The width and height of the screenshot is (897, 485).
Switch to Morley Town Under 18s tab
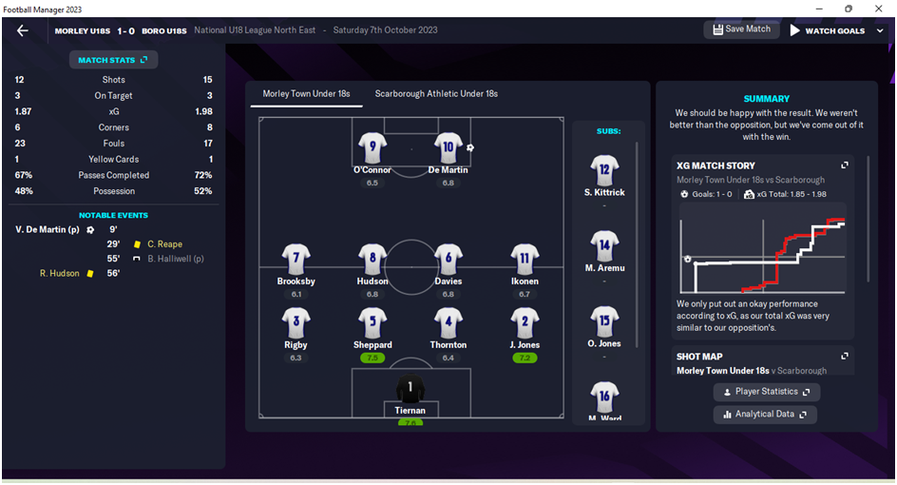point(306,94)
